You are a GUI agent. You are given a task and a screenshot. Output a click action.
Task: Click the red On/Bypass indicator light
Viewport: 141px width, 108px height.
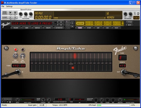pos(16,50)
